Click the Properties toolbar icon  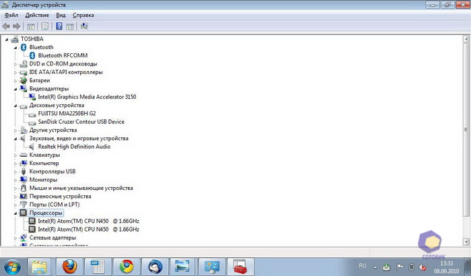click(x=45, y=26)
